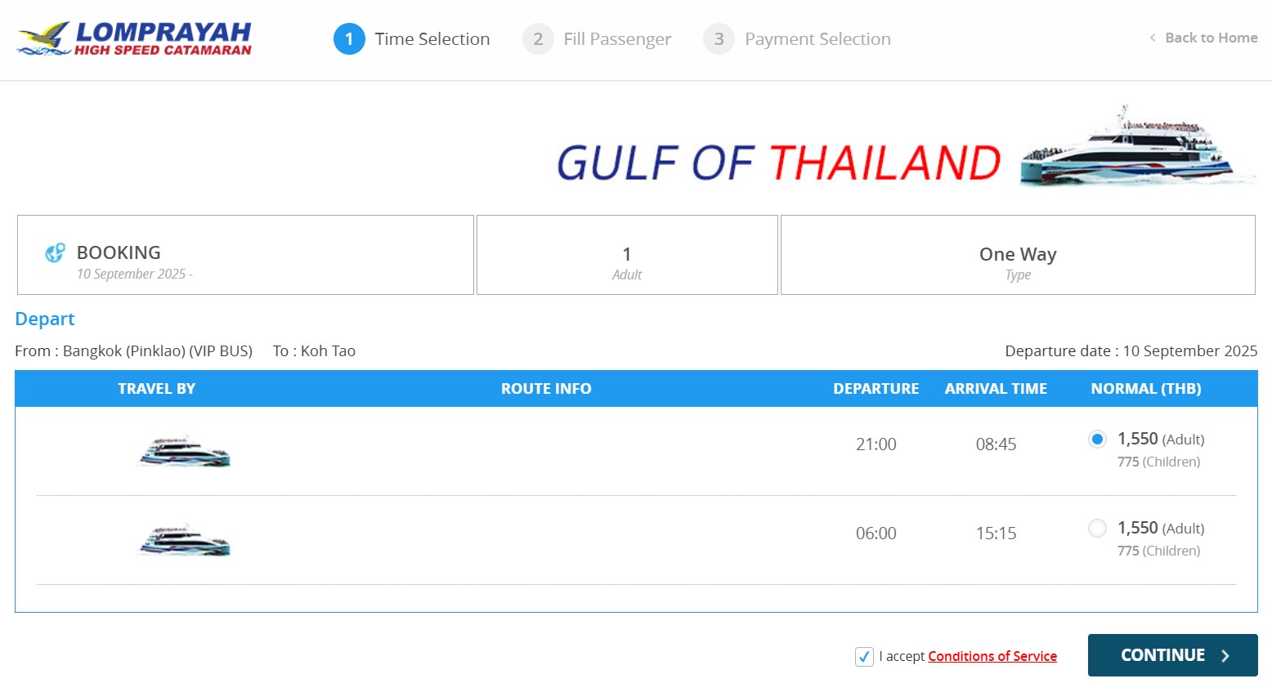1272x683 pixels.
Task: Click the catamaran image for the 06:00 departure
Action: pos(185,540)
